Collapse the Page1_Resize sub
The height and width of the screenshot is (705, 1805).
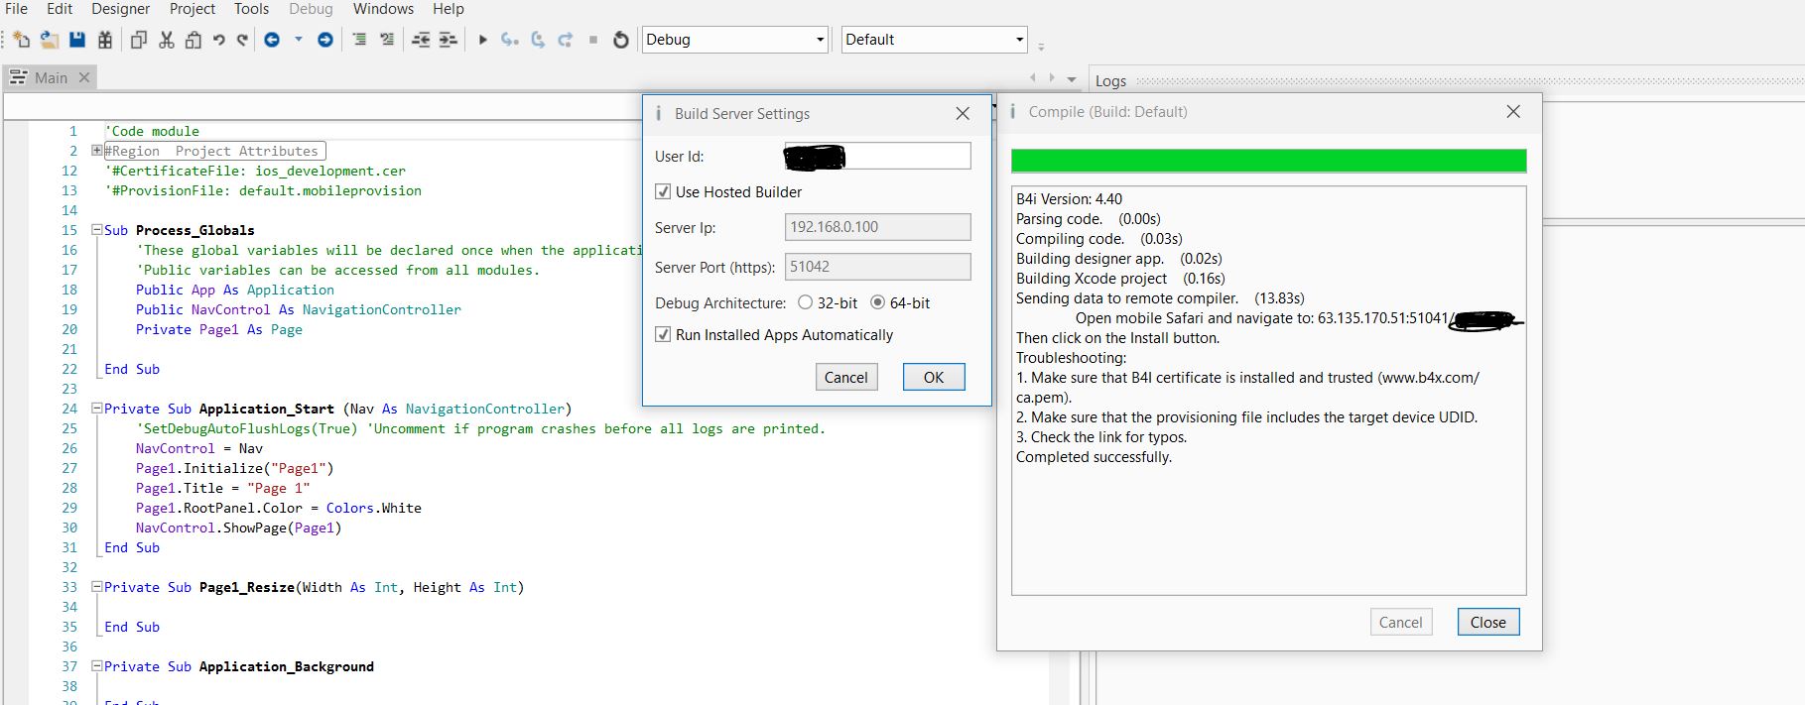click(x=96, y=587)
